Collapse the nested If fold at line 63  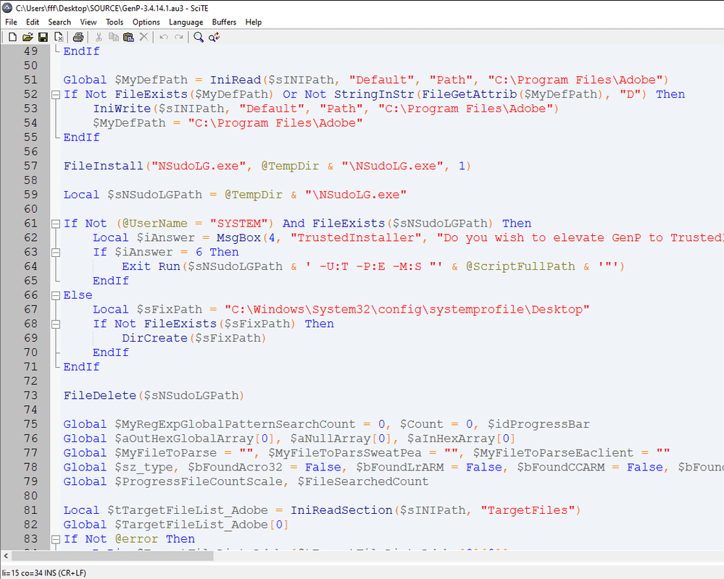coord(55,253)
